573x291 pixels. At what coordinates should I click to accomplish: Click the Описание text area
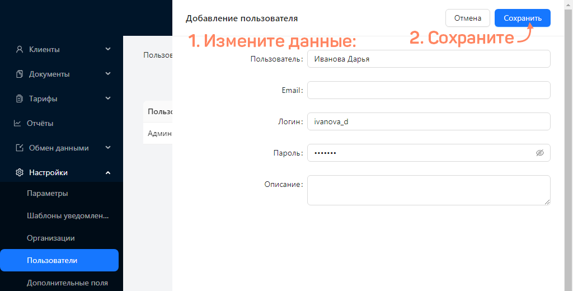429,190
